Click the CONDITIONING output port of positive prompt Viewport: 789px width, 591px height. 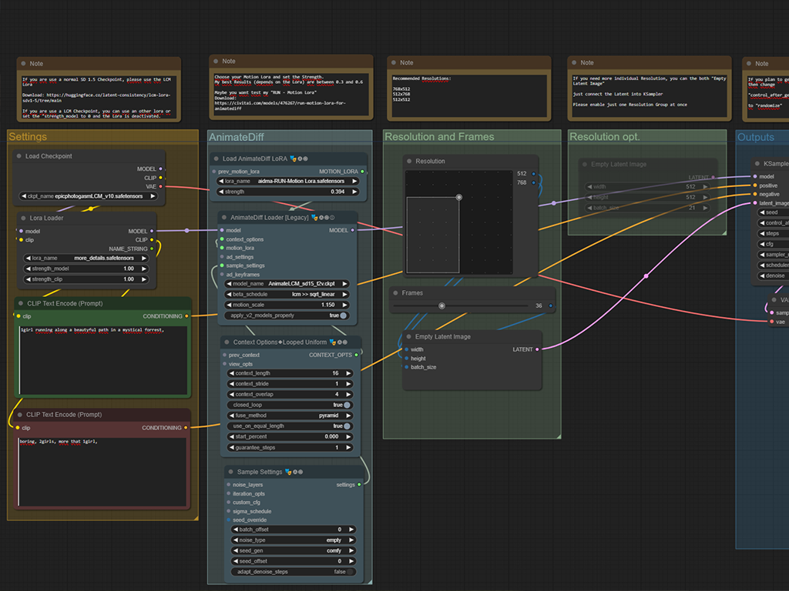click(x=186, y=316)
